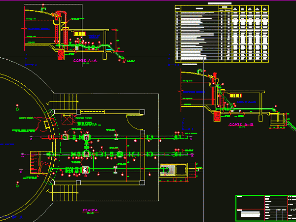Select the yellow window in Corte A-A
This screenshot has width=296, height=222.
tap(79, 33)
